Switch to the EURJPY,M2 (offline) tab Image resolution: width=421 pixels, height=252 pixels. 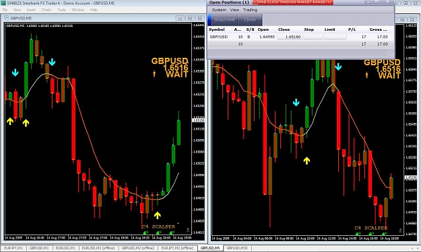click(x=177, y=248)
